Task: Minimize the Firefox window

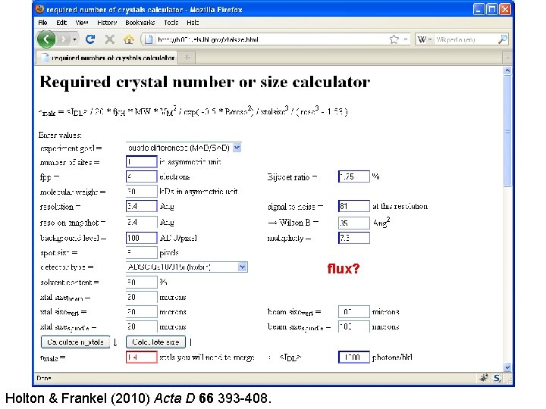Action: pos(479,9)
